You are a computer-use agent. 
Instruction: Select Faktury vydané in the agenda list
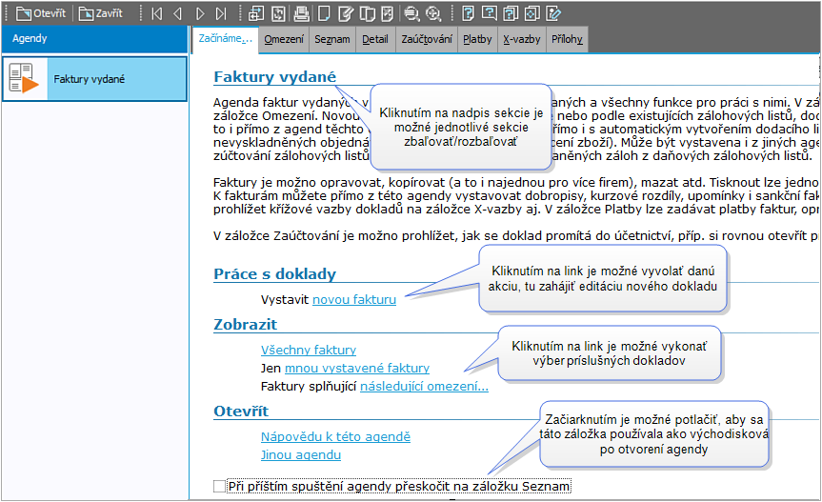95,79
